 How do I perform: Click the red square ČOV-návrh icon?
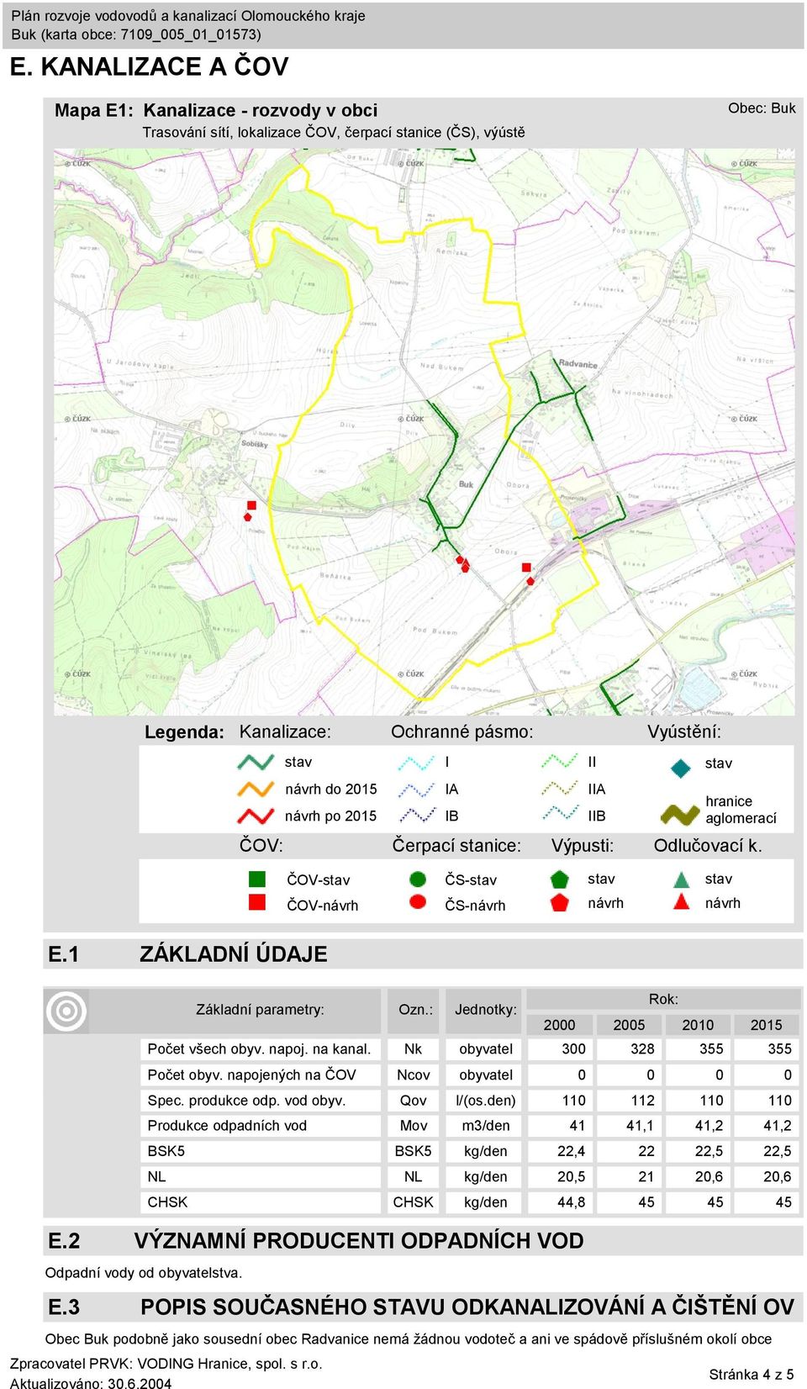pos(257,902)
